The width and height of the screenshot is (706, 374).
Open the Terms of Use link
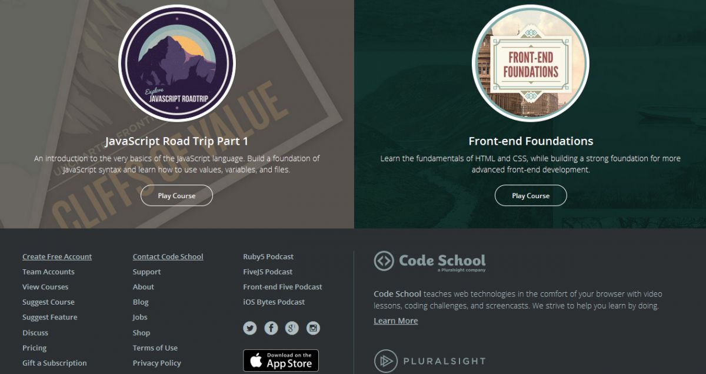155,348
